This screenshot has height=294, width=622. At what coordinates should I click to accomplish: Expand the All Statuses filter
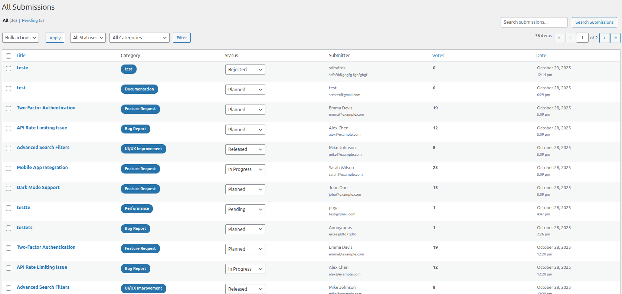[88, 38]
